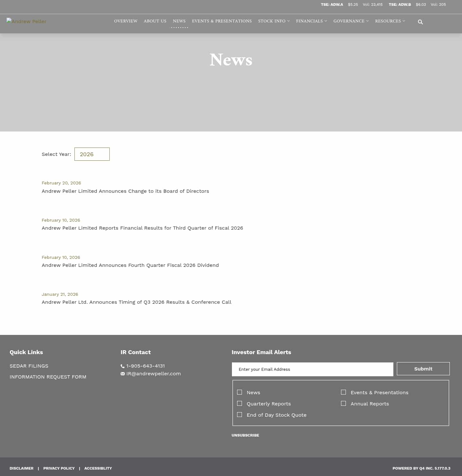Click the phone icon next to IR number
Viewport: 462px width, 476px height.
click(x=123, y=366)
